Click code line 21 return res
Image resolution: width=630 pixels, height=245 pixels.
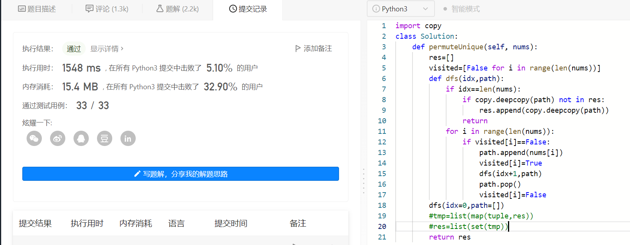[450, 237]
